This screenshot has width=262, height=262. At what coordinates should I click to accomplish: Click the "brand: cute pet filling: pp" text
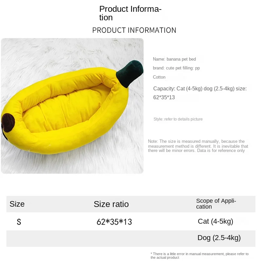176,68
